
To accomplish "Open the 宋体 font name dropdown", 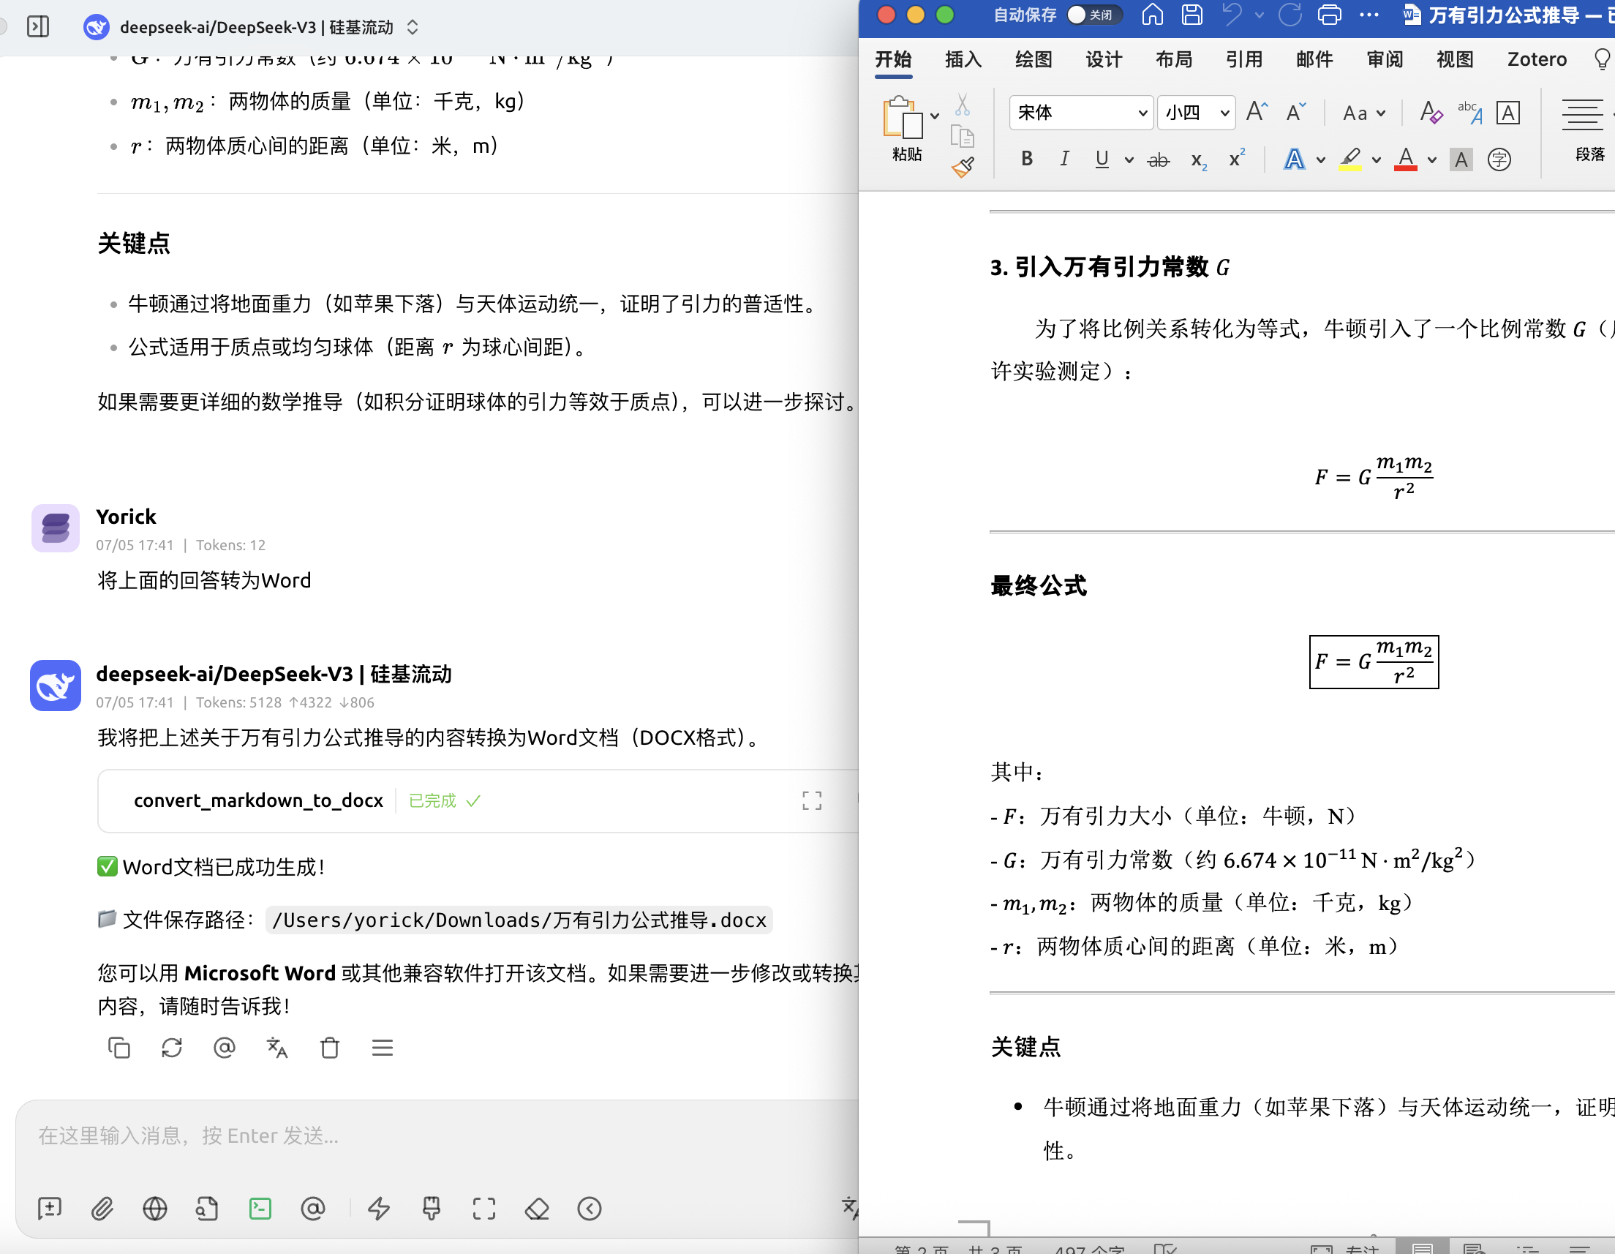I will pos(1142,113).
